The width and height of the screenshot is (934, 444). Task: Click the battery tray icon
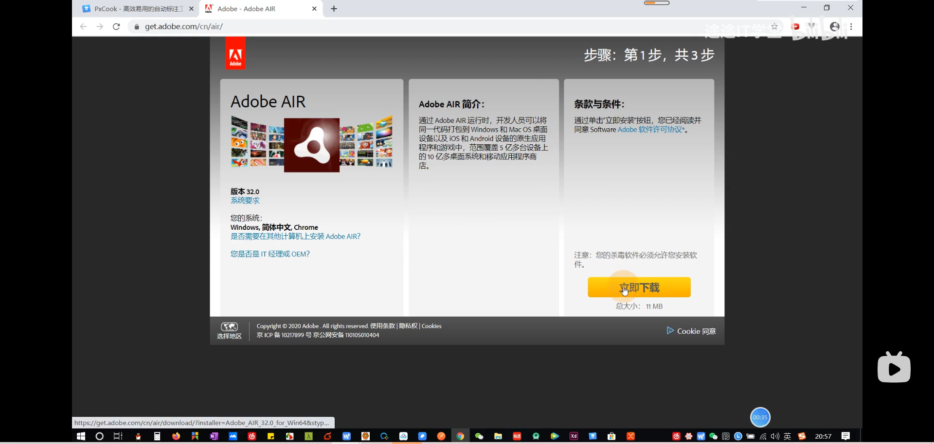751,436
